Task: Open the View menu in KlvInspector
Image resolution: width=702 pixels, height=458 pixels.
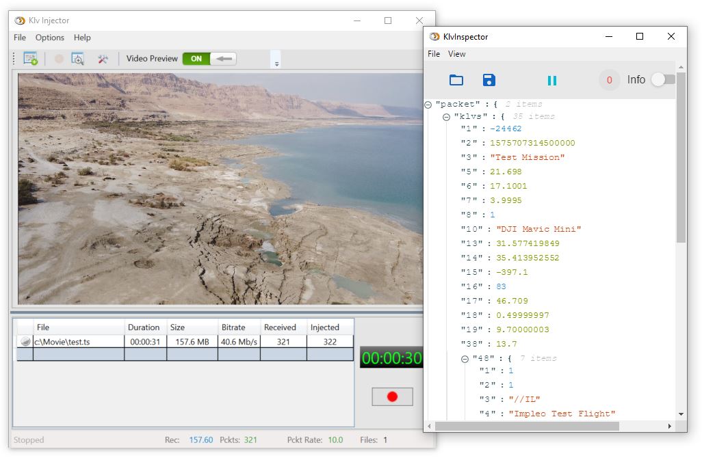Action: click(x=456, y=54)
